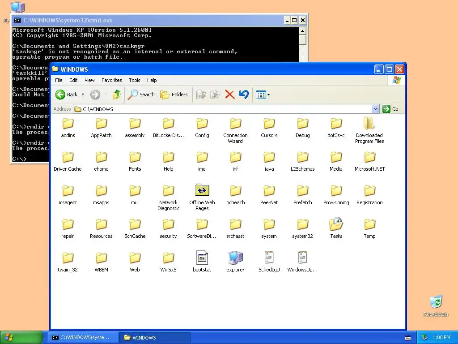Select the Cursors folder
458x344 pixels.
coord(269,128)
